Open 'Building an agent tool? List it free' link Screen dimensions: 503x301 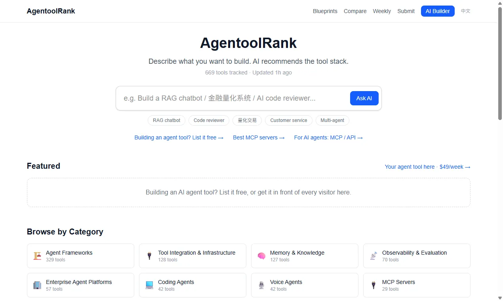click(x=179, y=137)
